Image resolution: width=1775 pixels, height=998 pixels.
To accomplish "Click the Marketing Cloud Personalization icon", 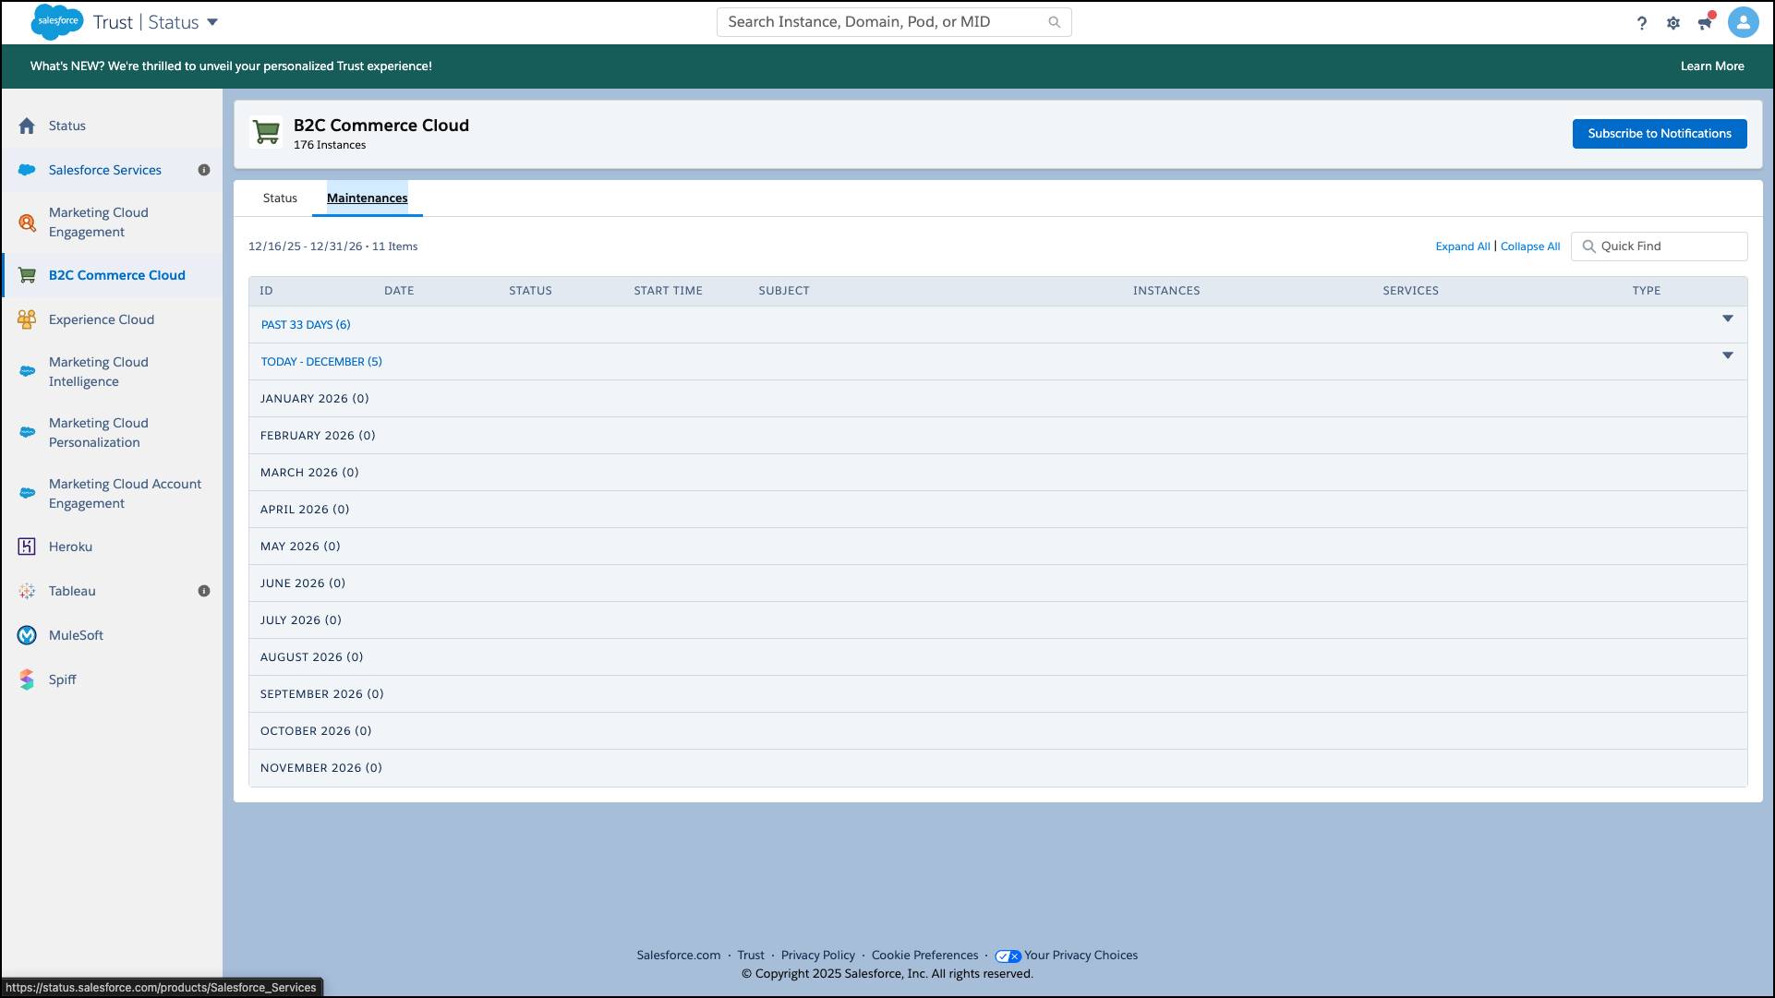I will (x=28, y=432).
